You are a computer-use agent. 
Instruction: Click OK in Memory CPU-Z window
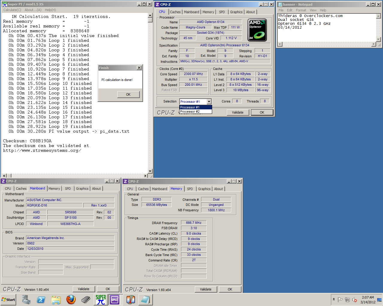(230, 289)
